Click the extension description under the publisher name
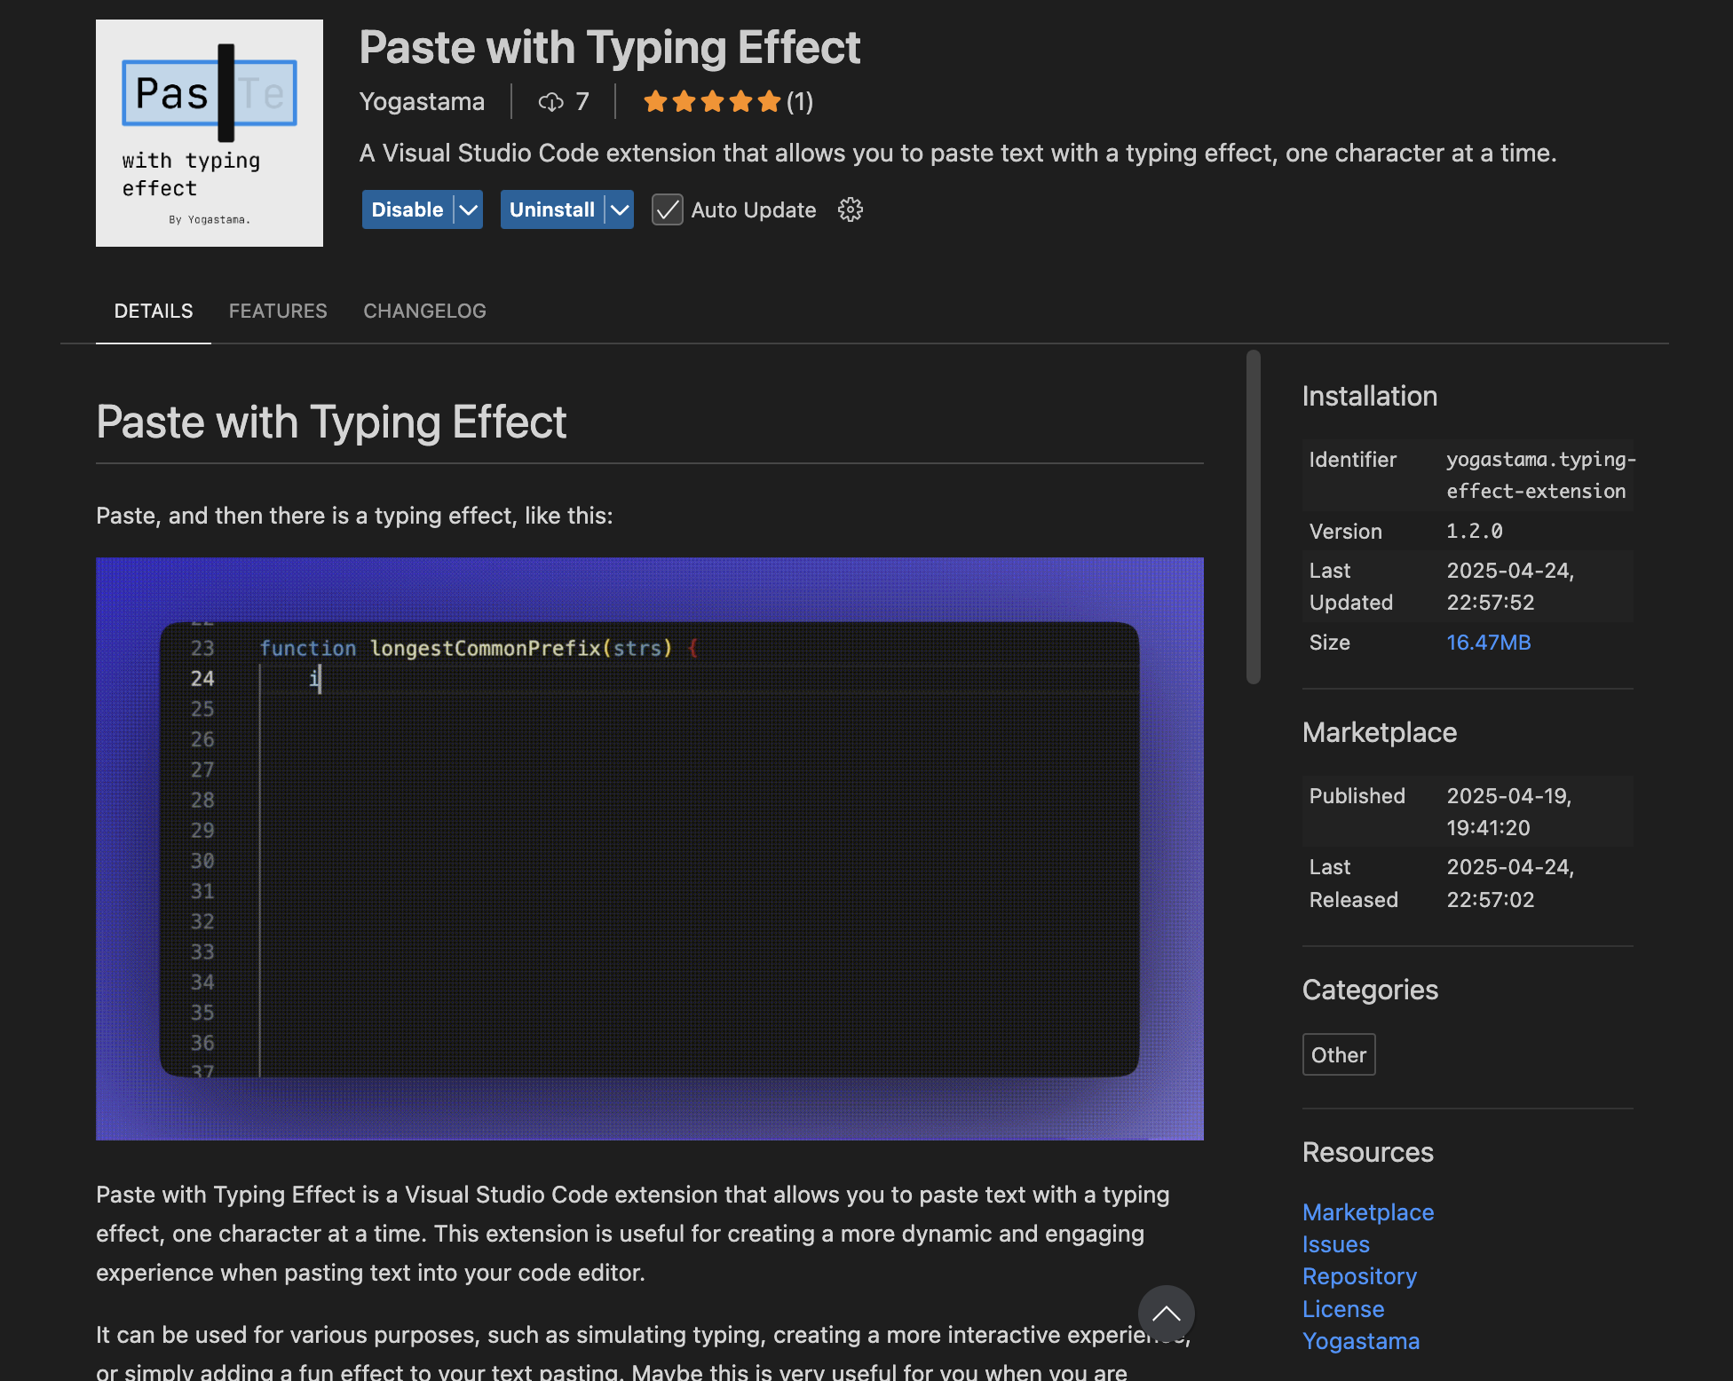Viewport: 1733px width, 1381px height. click(958, 154)
